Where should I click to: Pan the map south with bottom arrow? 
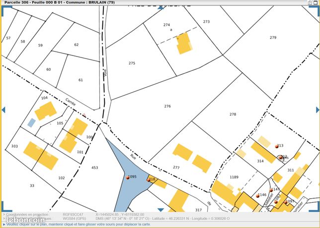tap(160, 210)
